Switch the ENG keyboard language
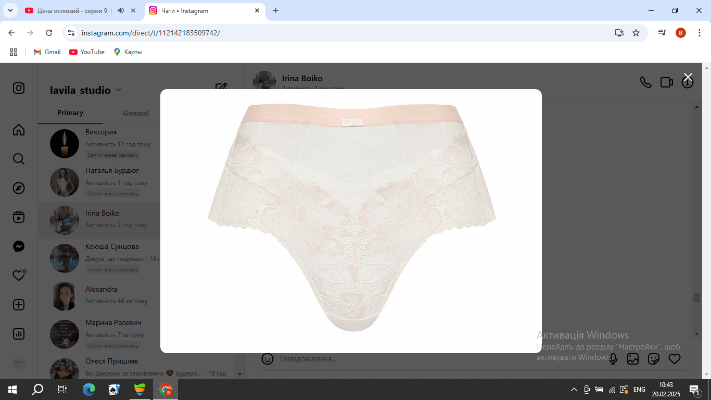711x400 pixels. [x=639, y=390]
